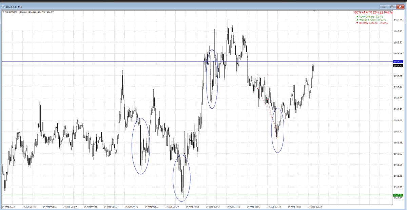Minimize the XAUUSD,M1 chart window

[384, 6]
